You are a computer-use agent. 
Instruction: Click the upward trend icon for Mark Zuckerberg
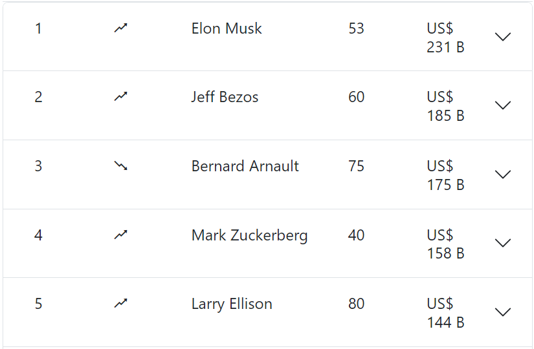tap(120, 235)
